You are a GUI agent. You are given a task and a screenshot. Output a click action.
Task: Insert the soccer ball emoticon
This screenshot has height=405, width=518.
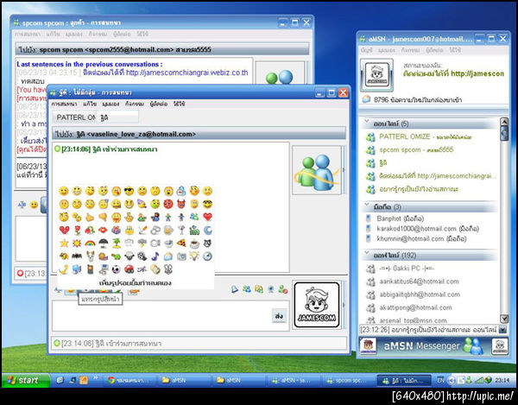tap(116, 269)
